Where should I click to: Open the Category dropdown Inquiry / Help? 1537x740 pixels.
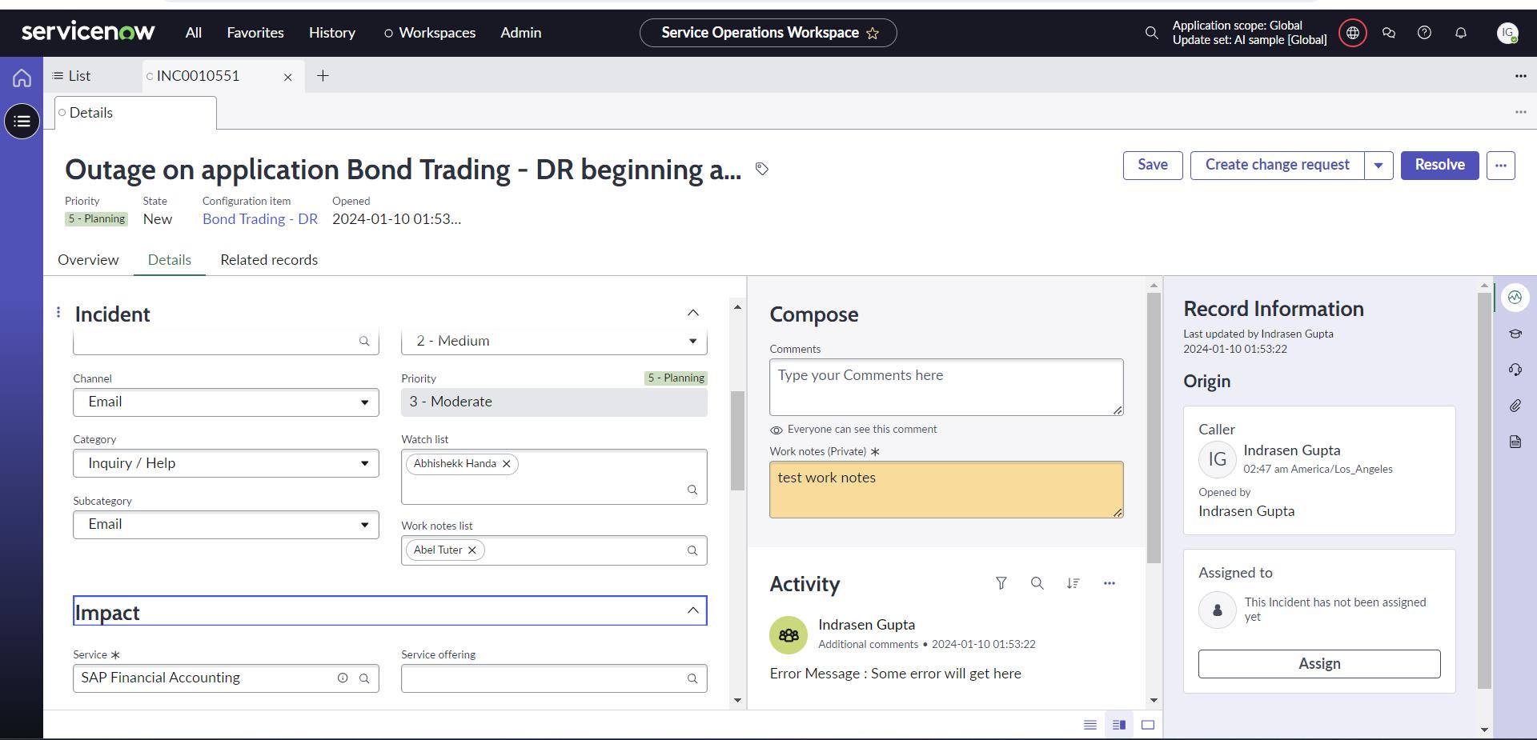coord(226,463)
